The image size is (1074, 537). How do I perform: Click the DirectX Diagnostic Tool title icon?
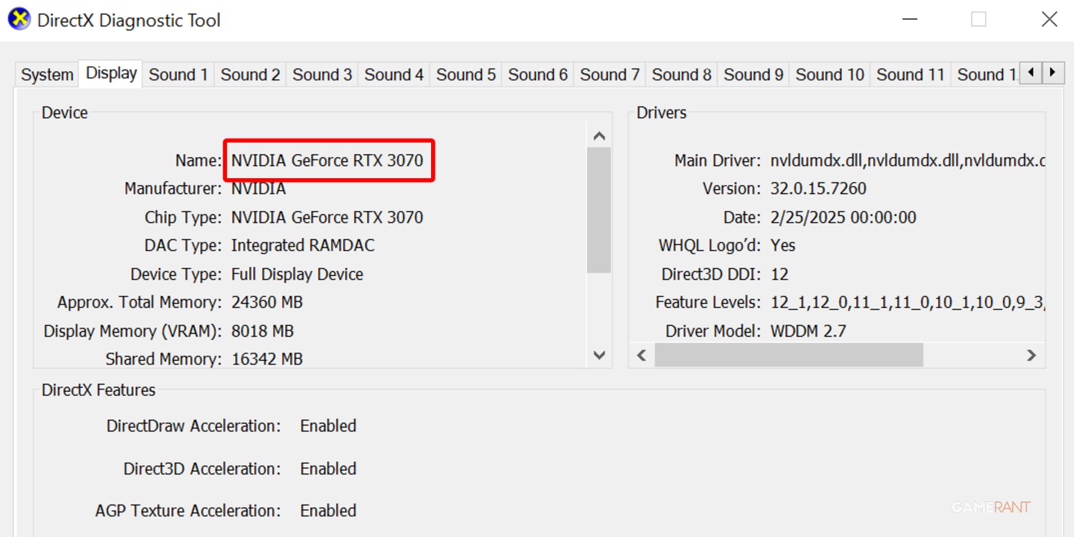coord(20,20)
